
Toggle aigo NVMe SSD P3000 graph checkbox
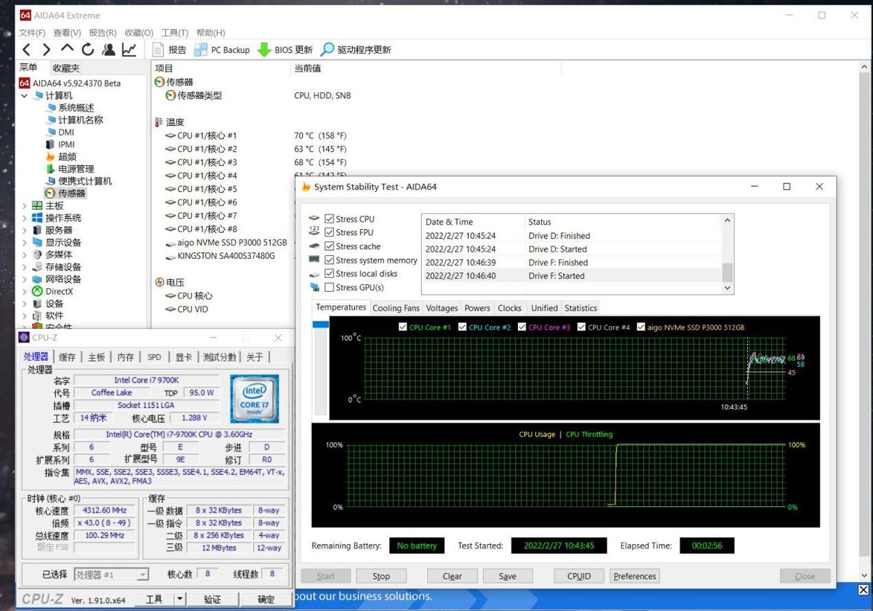(641, 327)
